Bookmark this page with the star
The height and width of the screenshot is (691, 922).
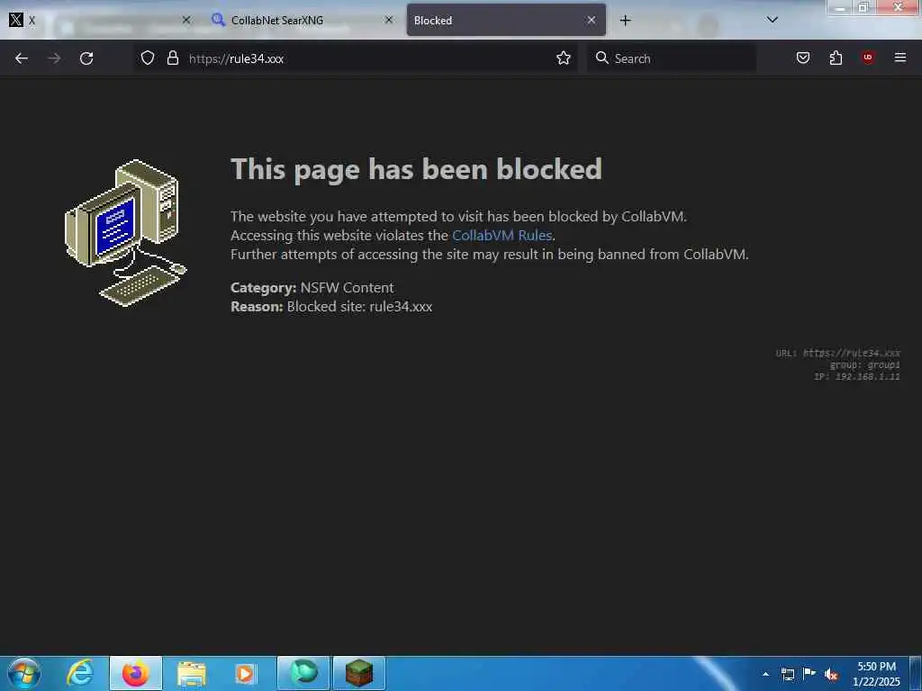[x=564, y=58]
